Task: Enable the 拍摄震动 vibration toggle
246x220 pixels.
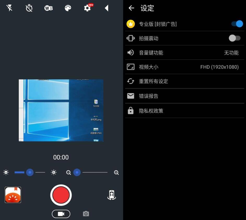Action: click(235, 38)
